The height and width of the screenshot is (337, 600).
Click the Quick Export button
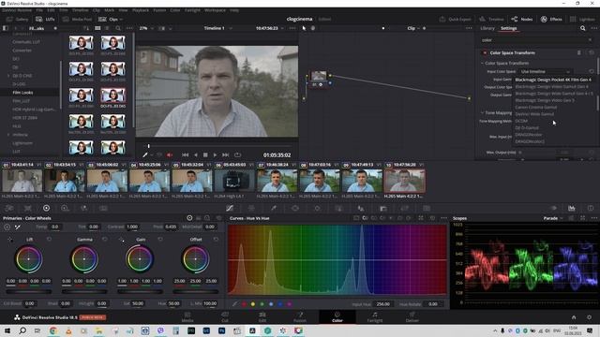456,19
